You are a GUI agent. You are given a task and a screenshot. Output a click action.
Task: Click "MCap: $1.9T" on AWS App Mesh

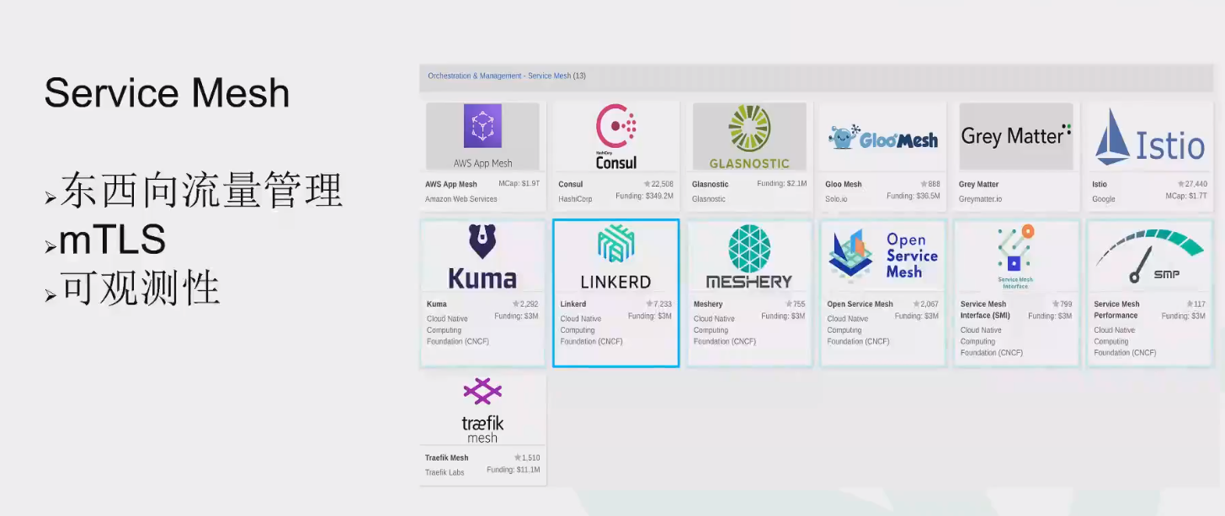tap(519, 183)
